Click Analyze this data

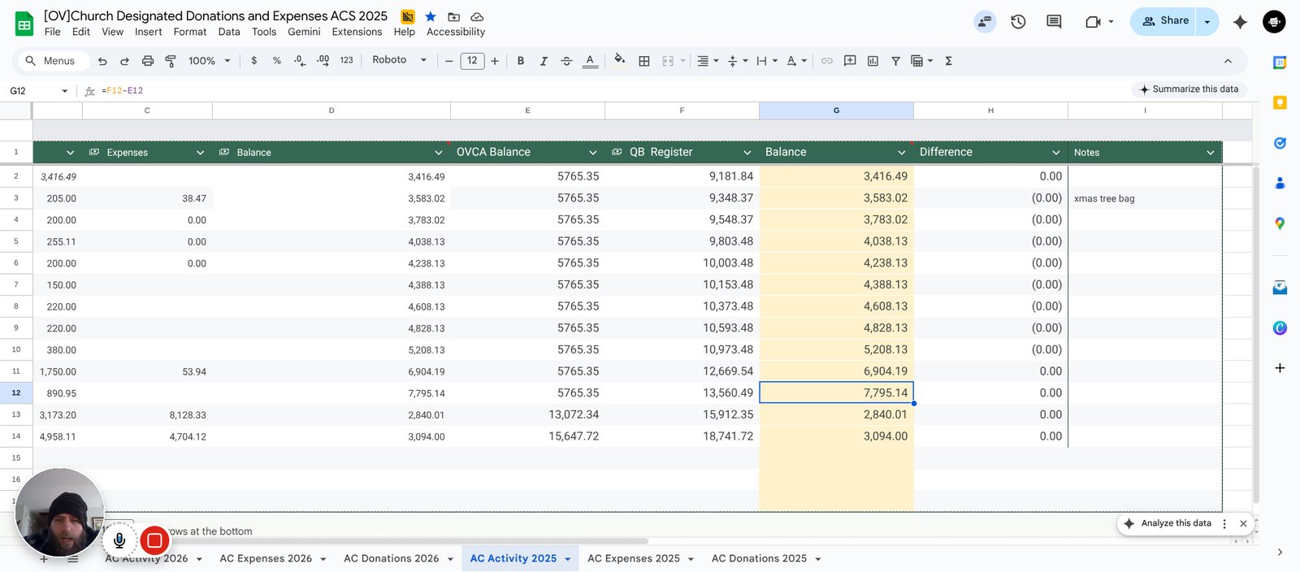pos(1168,523)
